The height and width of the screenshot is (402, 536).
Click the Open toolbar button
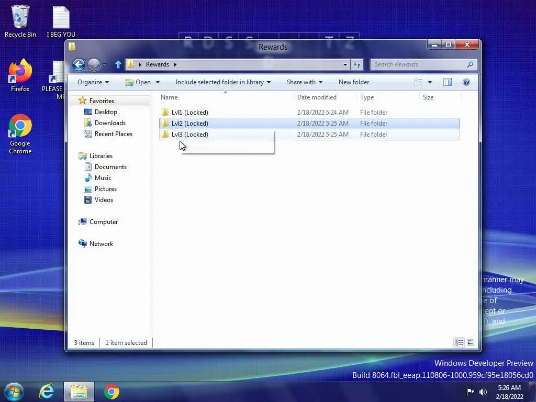[138, 82]
